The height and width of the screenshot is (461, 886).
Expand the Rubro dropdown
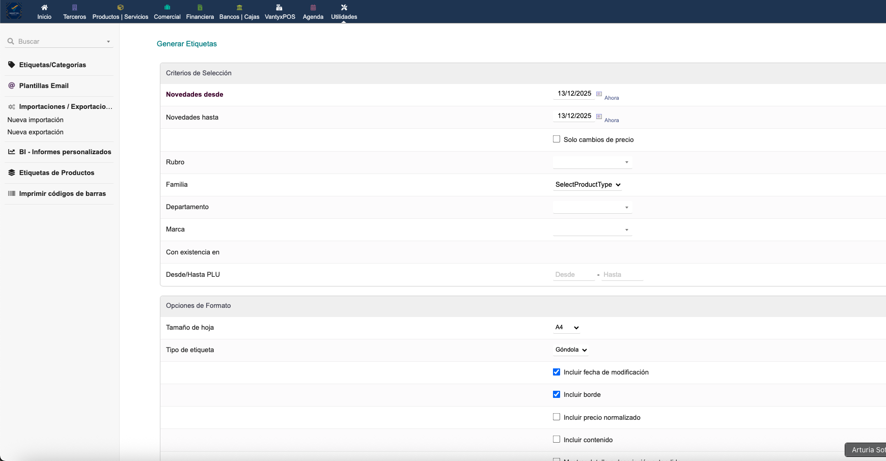(592, 162)
